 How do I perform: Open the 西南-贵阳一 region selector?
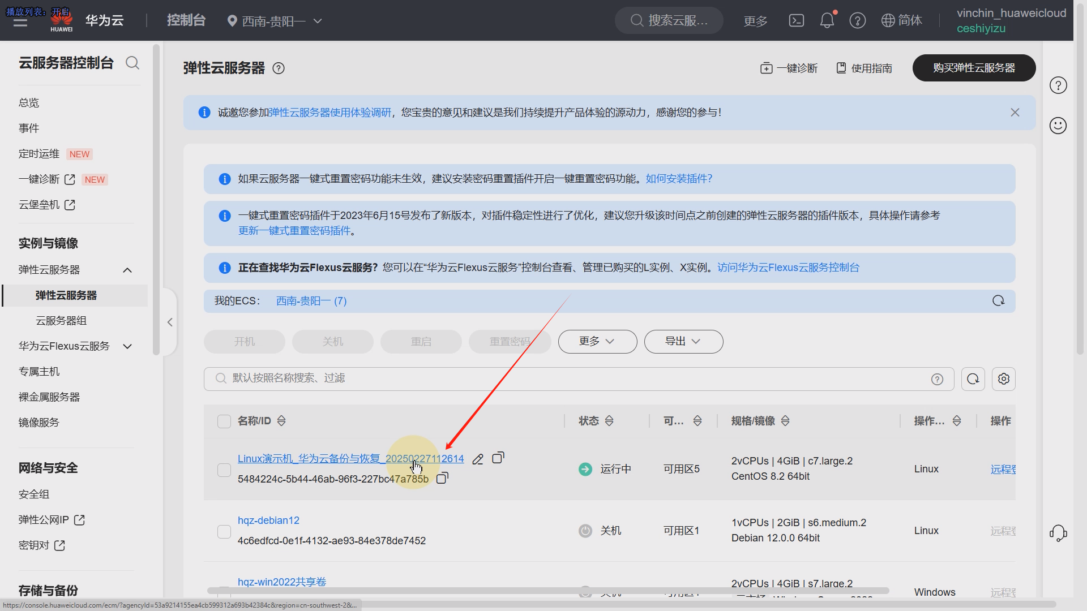tap(275, 21)
